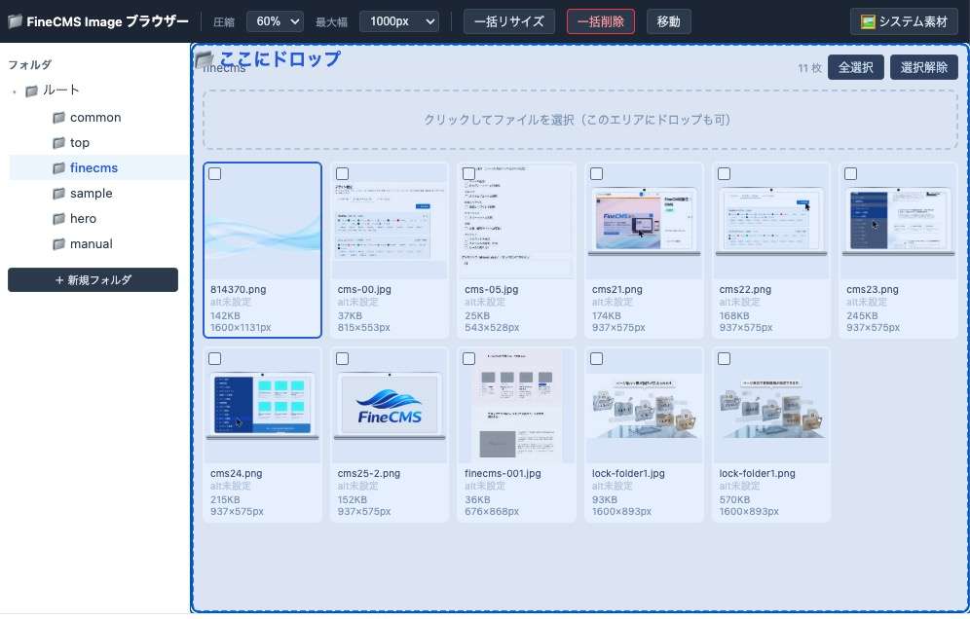Image resolution: width=970 pixels, height=619 pixels.
Task: Click the cms21.png file name
Action: point(616,289)
